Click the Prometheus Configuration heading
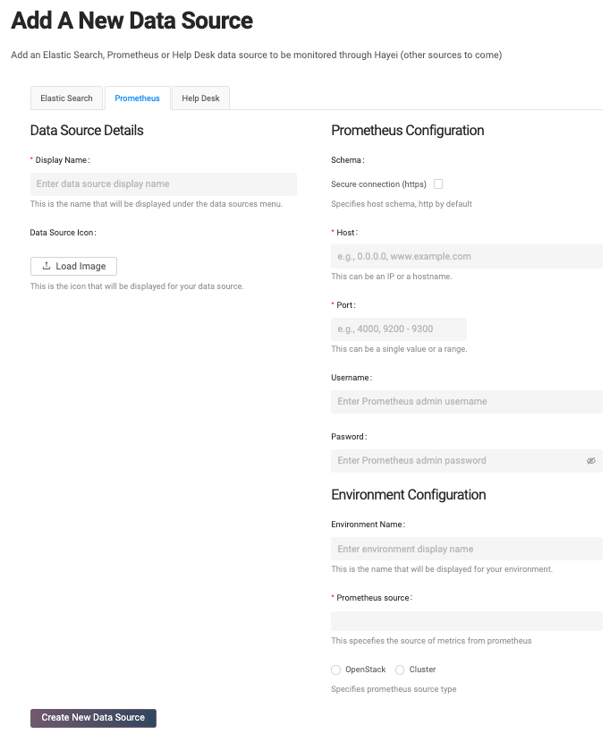Viewport: 610px width, 734px height. click(x=408, y=131)
